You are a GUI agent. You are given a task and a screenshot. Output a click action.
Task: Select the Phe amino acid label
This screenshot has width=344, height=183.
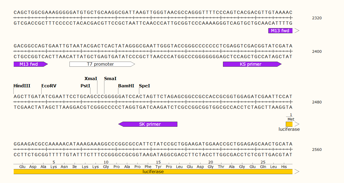pos(148,167)
